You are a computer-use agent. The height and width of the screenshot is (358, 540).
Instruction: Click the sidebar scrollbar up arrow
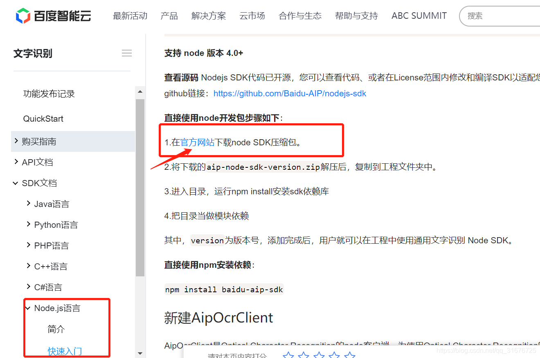pos(140,92)
